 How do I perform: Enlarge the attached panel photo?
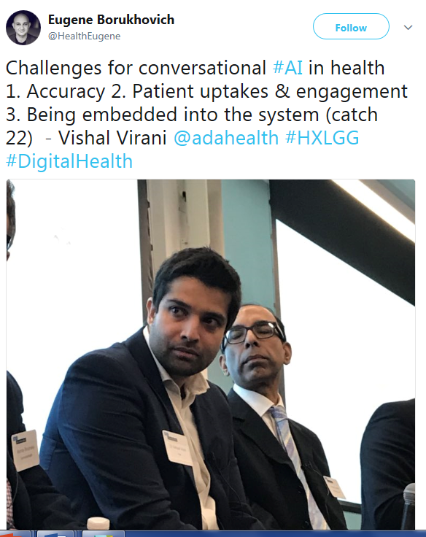(x=211, y=355)
